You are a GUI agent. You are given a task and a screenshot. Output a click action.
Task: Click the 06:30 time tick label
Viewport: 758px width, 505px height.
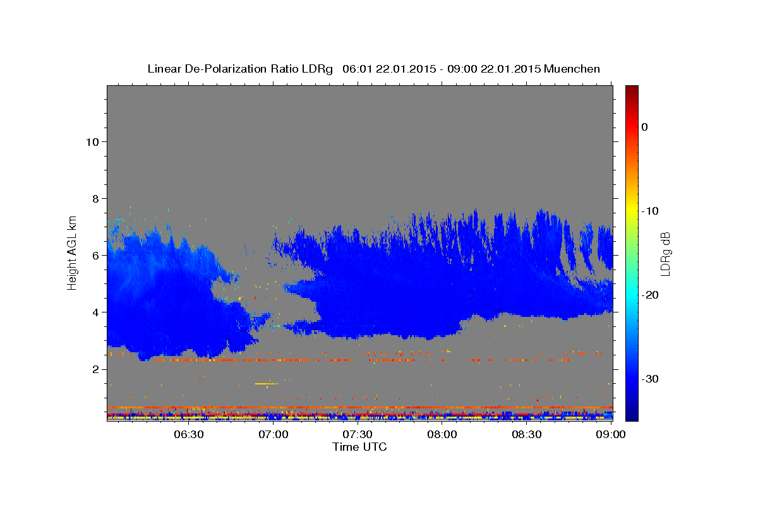[188, 434]
